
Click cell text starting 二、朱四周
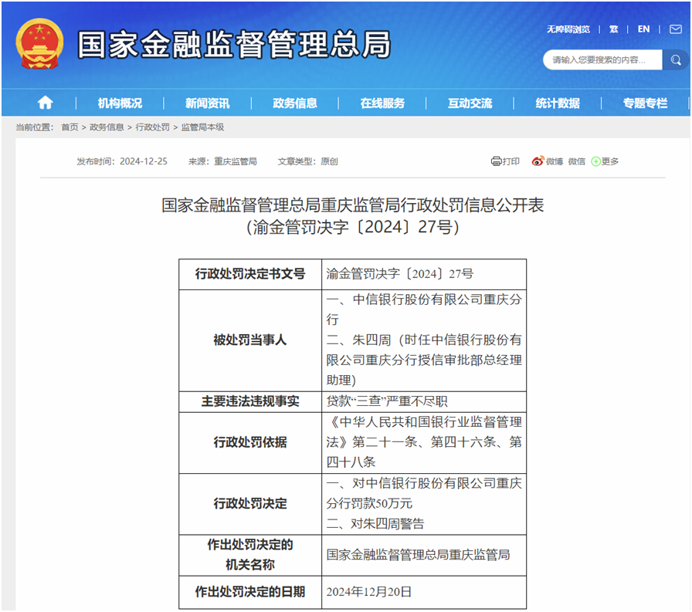coord(424,360)
